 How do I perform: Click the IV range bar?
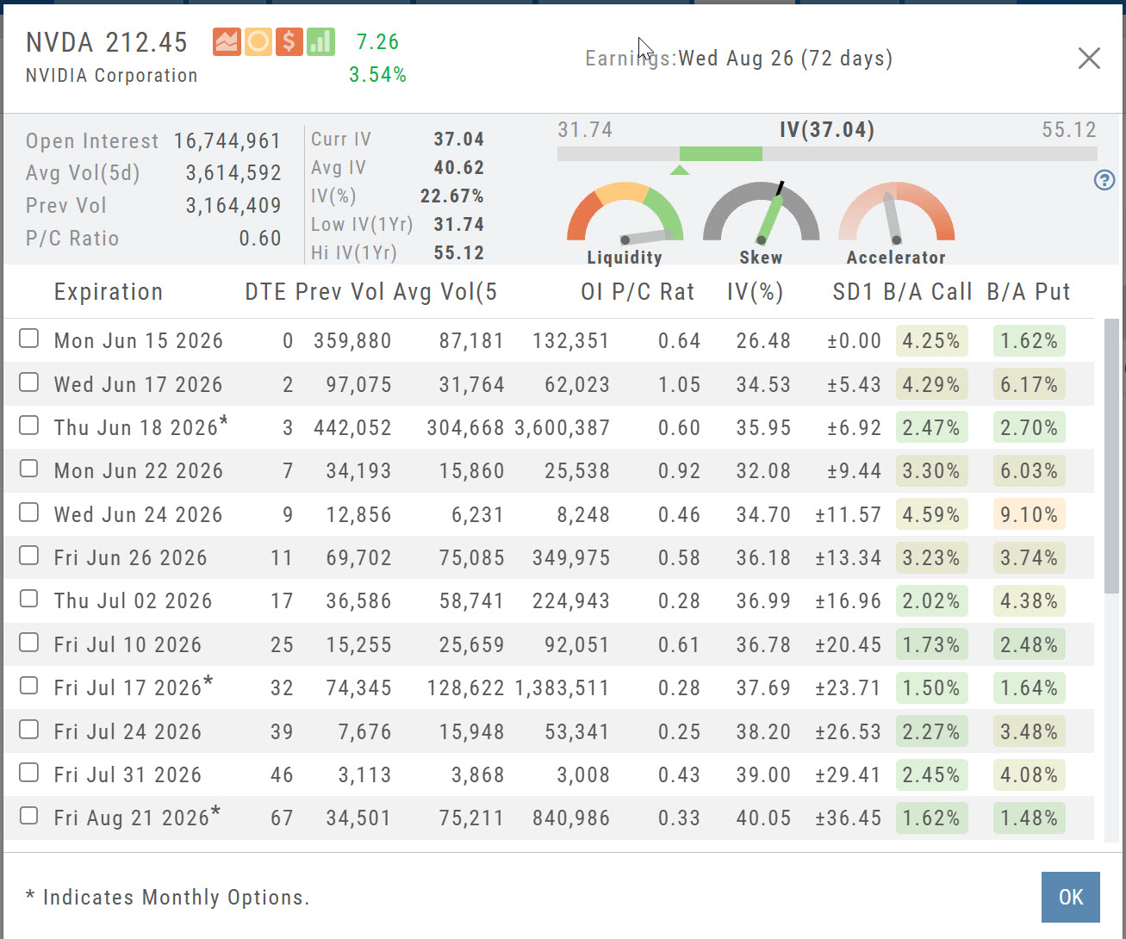[x=827, y=154]
